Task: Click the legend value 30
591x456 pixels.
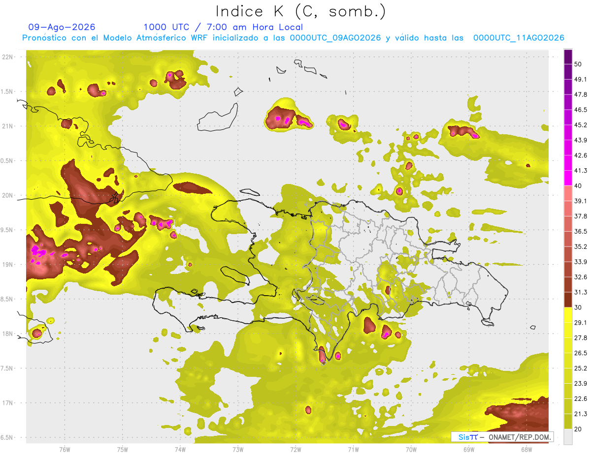Action: click(x=578, y=307)
